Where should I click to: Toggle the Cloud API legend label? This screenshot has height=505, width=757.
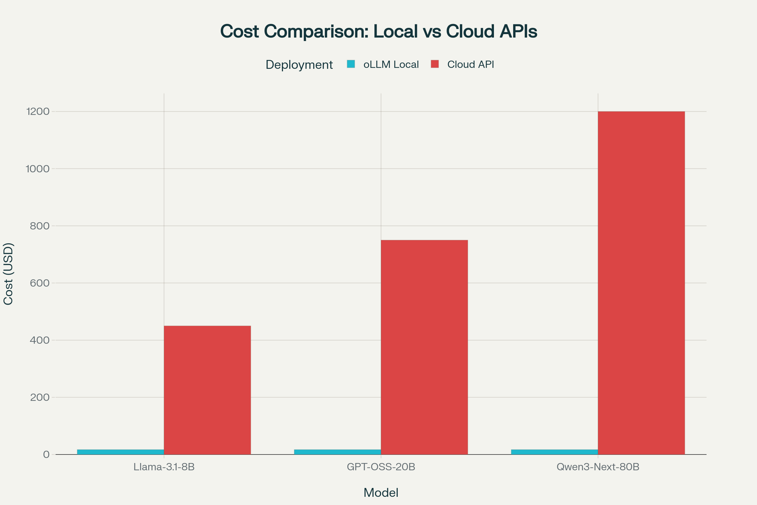coord(470,64)
